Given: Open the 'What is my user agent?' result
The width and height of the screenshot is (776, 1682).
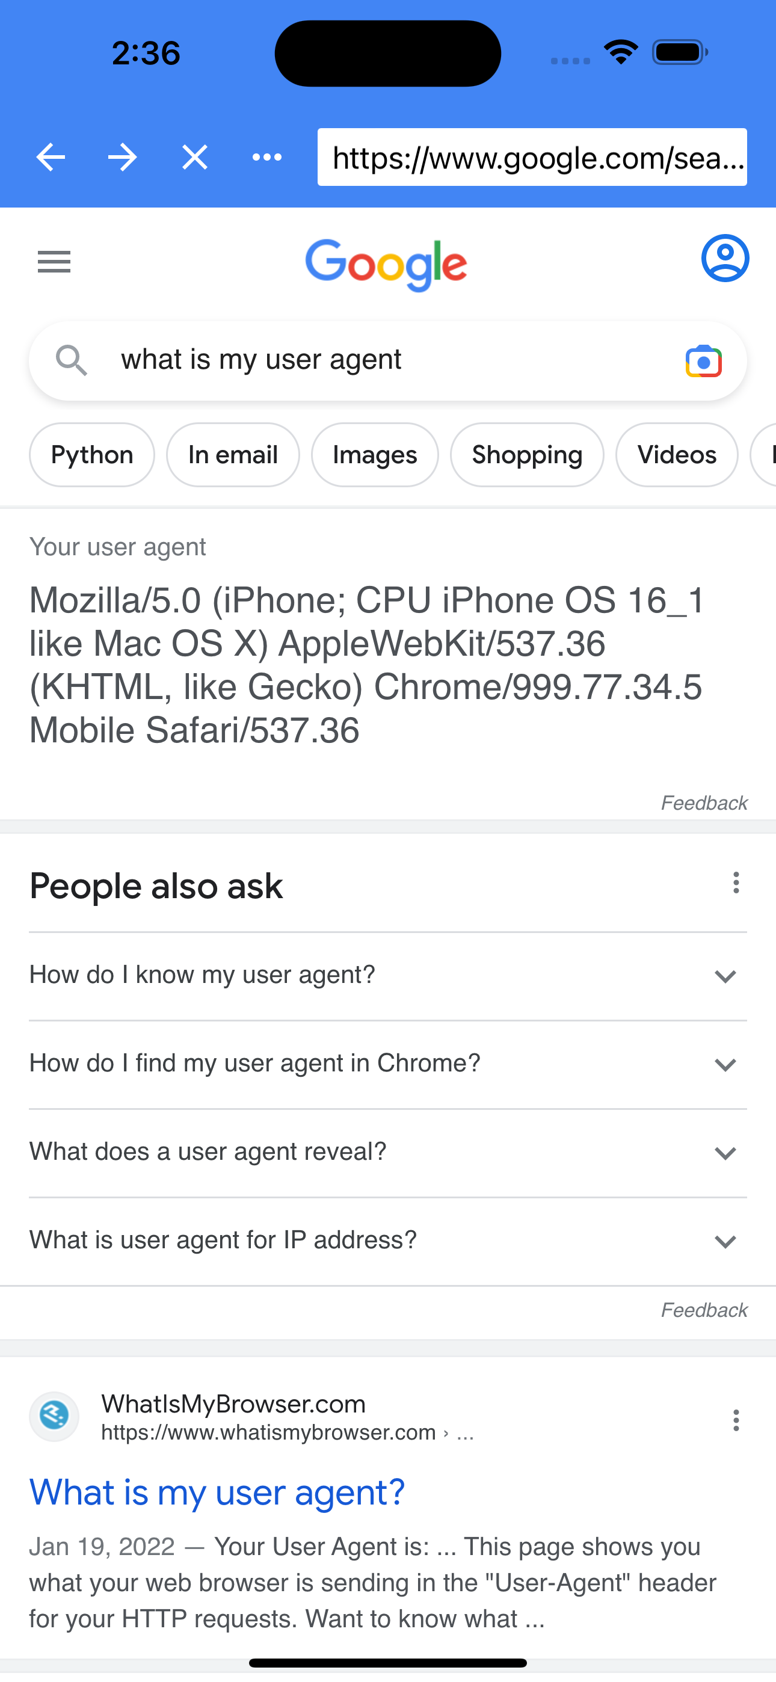Looking at the screenshot, I should [217, 1492].
